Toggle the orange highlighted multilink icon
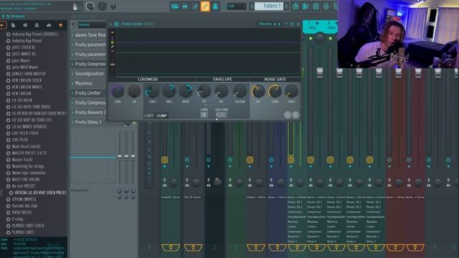459x258 pixels. click(x=205, y=6)
